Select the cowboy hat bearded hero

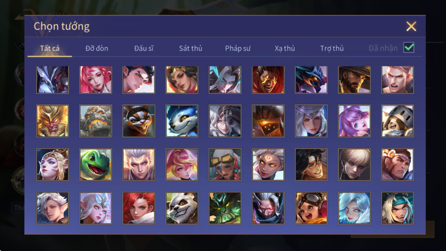coord(354,80)
